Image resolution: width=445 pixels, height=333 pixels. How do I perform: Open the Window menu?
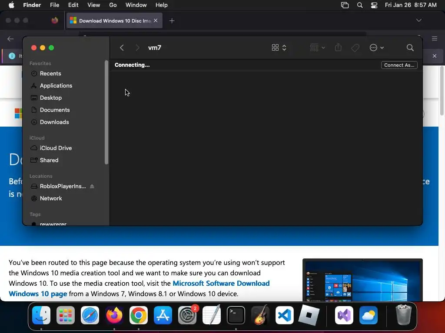[x=136, y=5]
